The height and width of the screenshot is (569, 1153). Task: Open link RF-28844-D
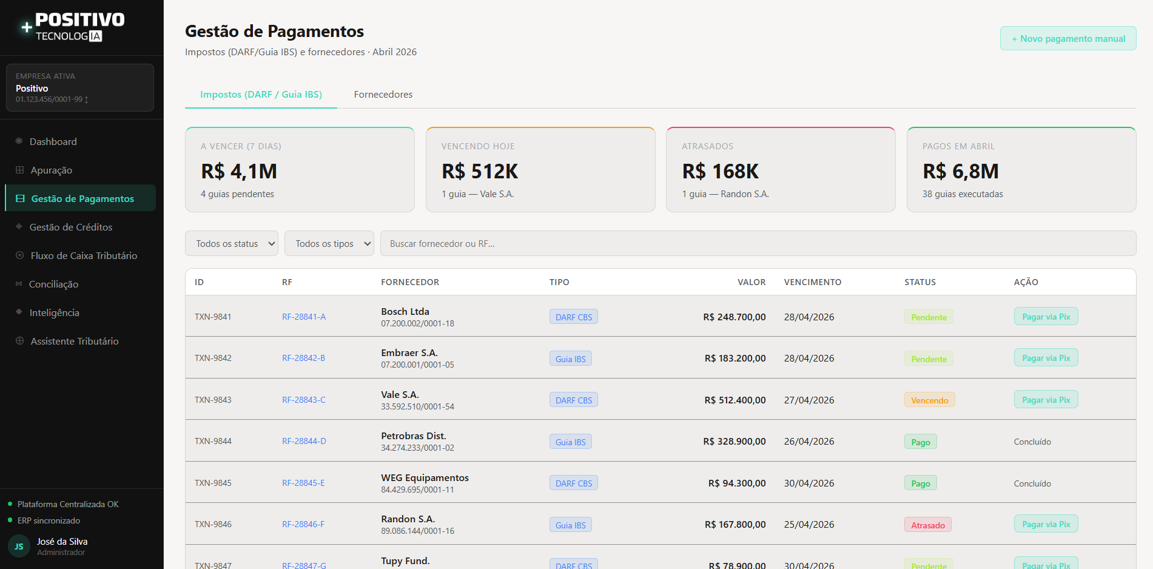click(304, 441)
